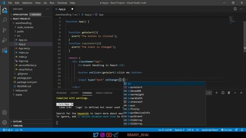This screenshot has height=138, width=246.
Task: Change Spaces: 2 indentation setting
Action: (x=180, y=130)
